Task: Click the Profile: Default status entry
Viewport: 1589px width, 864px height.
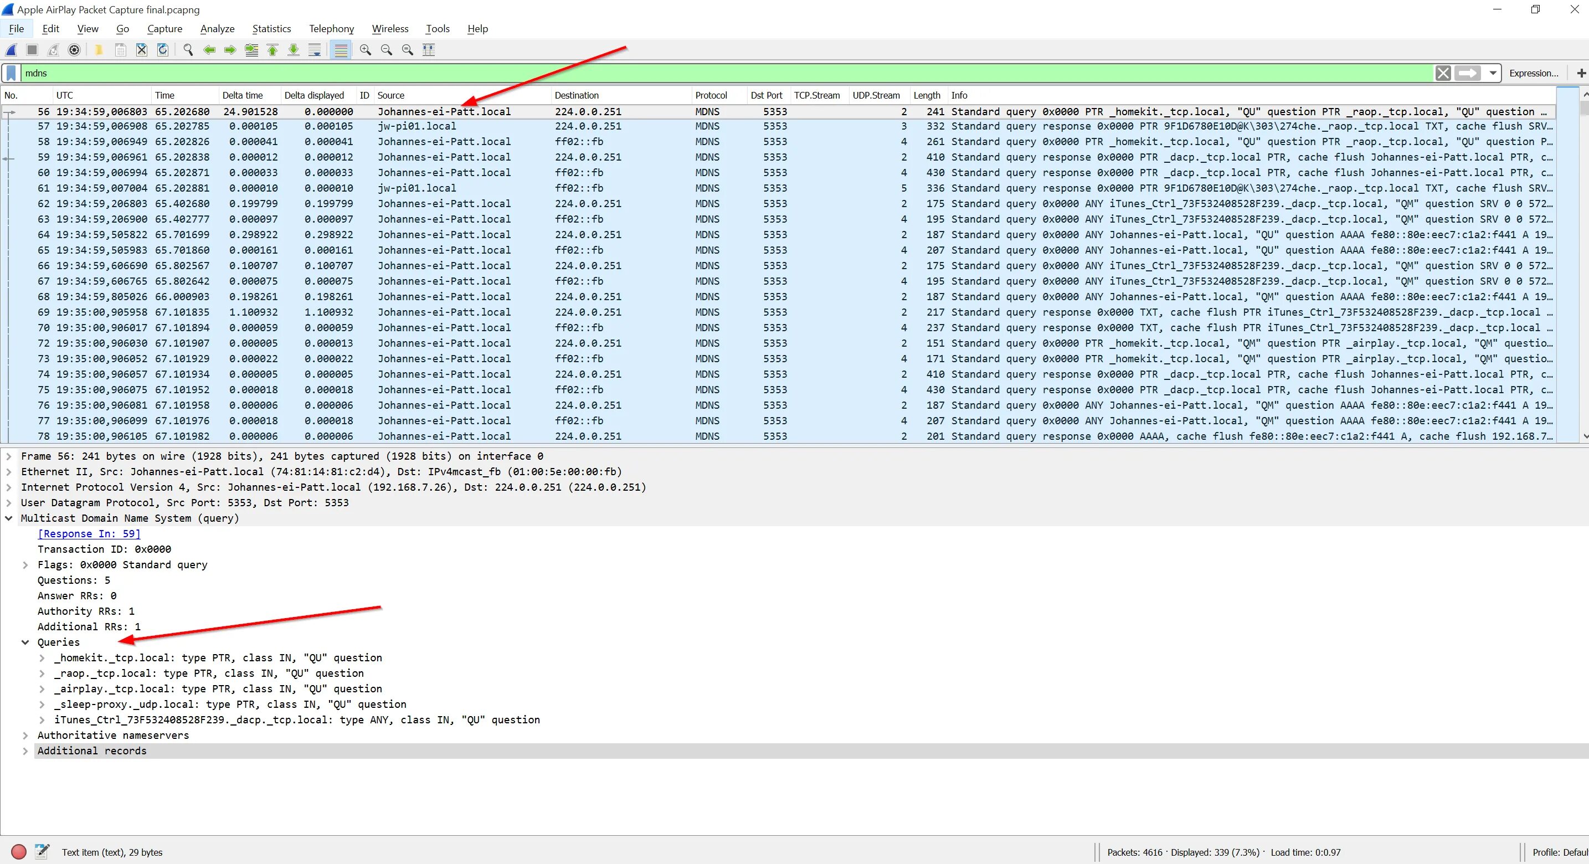Action: pyautogui.click(x=1560, y=852)
